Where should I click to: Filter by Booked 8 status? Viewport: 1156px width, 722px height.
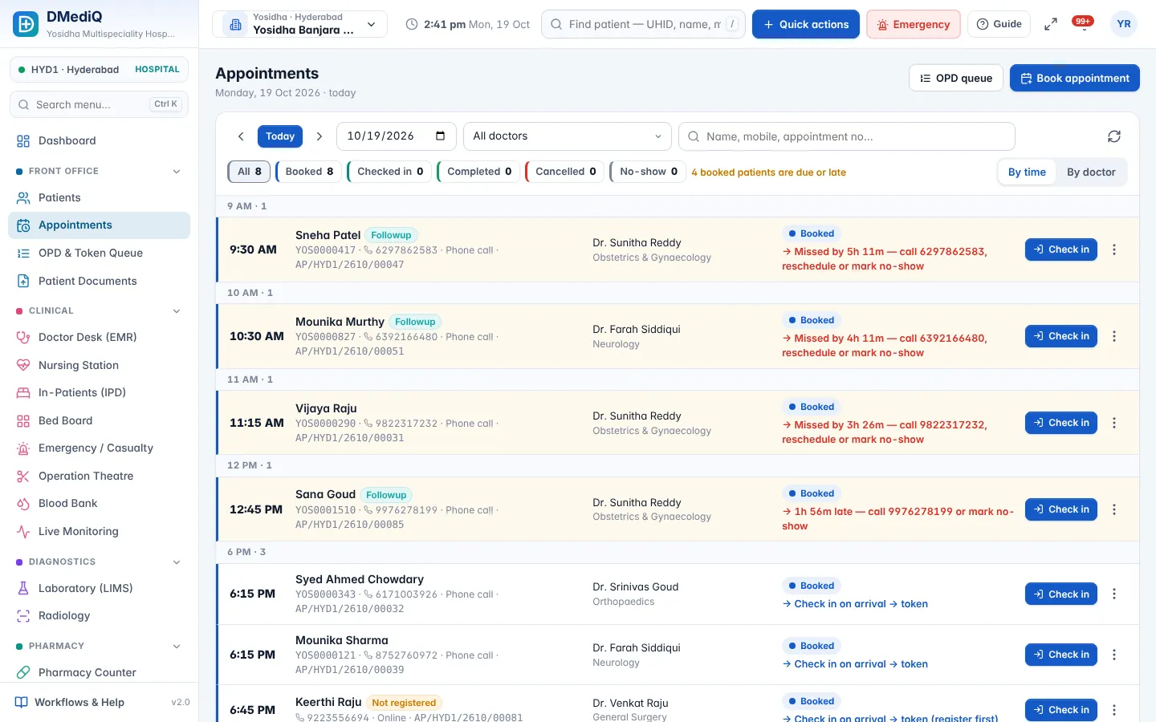[309, 172]
